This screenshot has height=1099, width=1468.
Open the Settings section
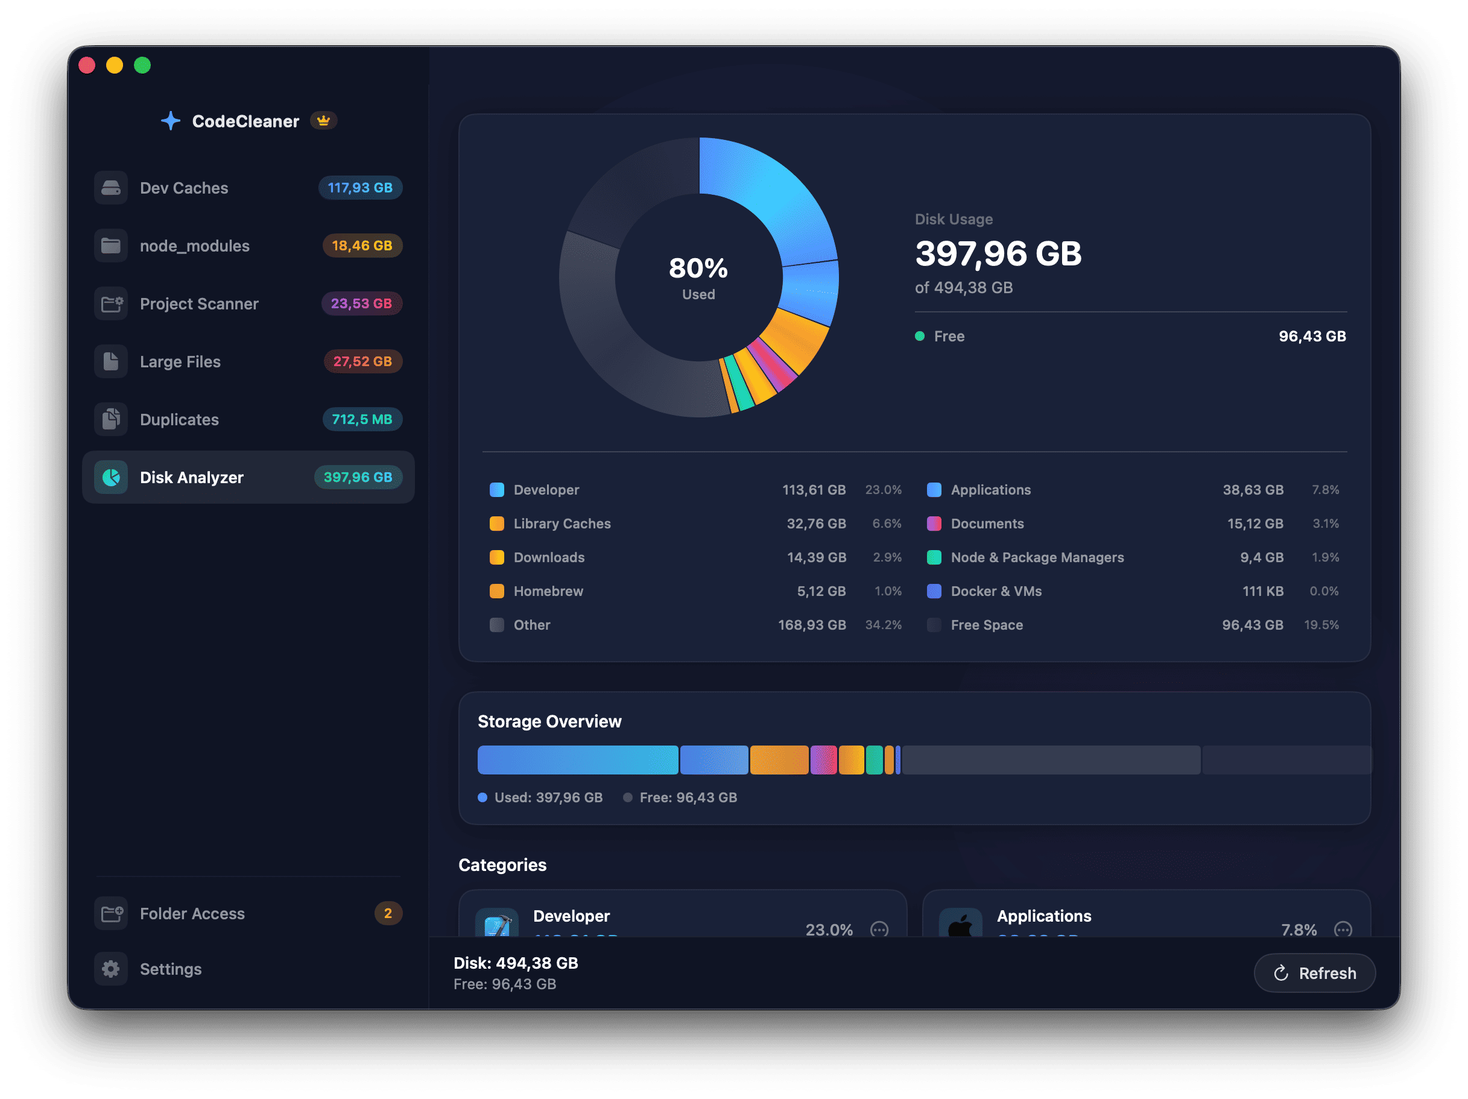pyautogui.click(x=171, y=969)
